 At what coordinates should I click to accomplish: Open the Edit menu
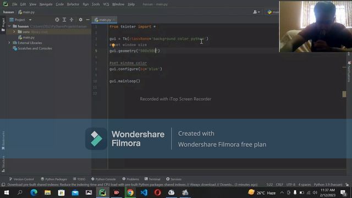[x=23, y=4]
